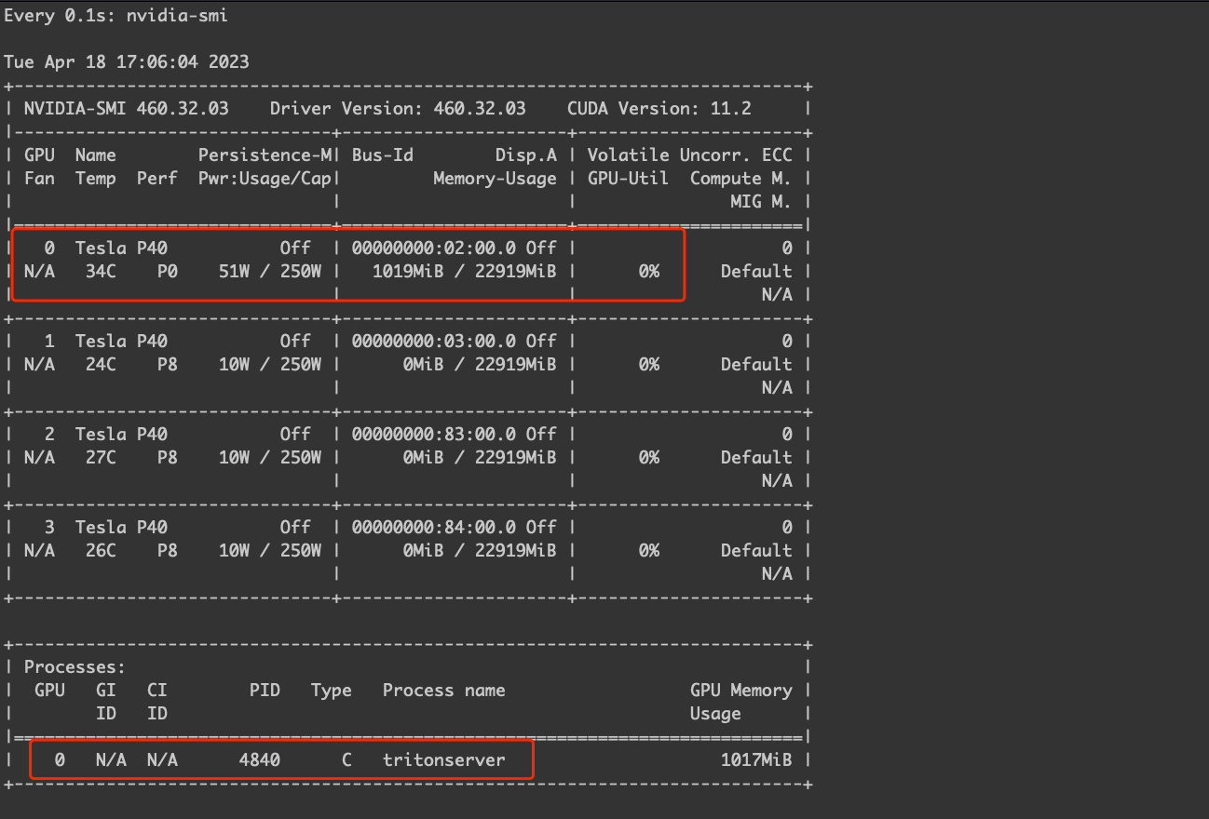The width and height of the screenshot is (1209, 819).
Task: Click the 'tritonserver' process name
Action: click(x=444, y=760)
